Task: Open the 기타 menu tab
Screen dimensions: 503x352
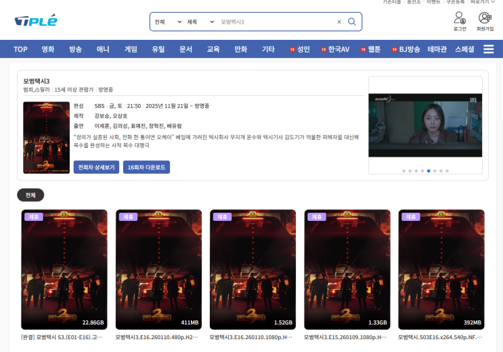Action: (x=268, y=49)
